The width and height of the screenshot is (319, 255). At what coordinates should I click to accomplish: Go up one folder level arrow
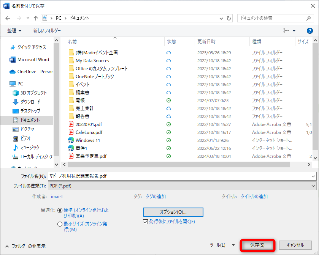(x=36, y=18)
